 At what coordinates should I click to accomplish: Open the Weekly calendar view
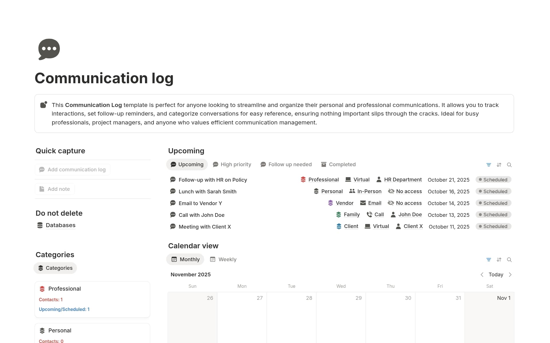223,259
